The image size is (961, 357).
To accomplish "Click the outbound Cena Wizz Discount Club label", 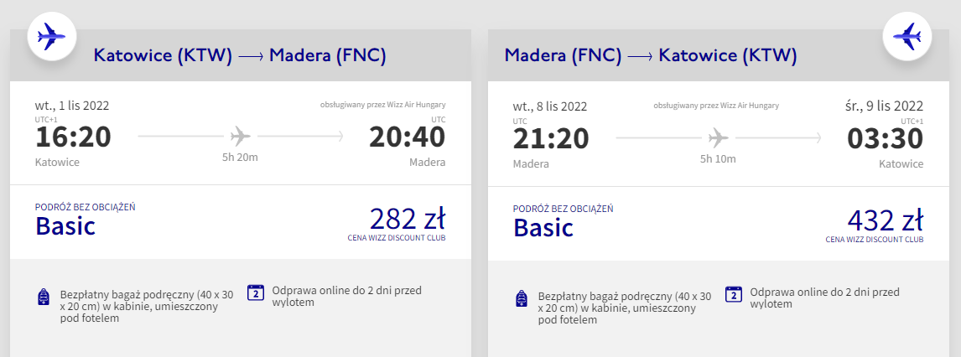I will tap(397, 239).
